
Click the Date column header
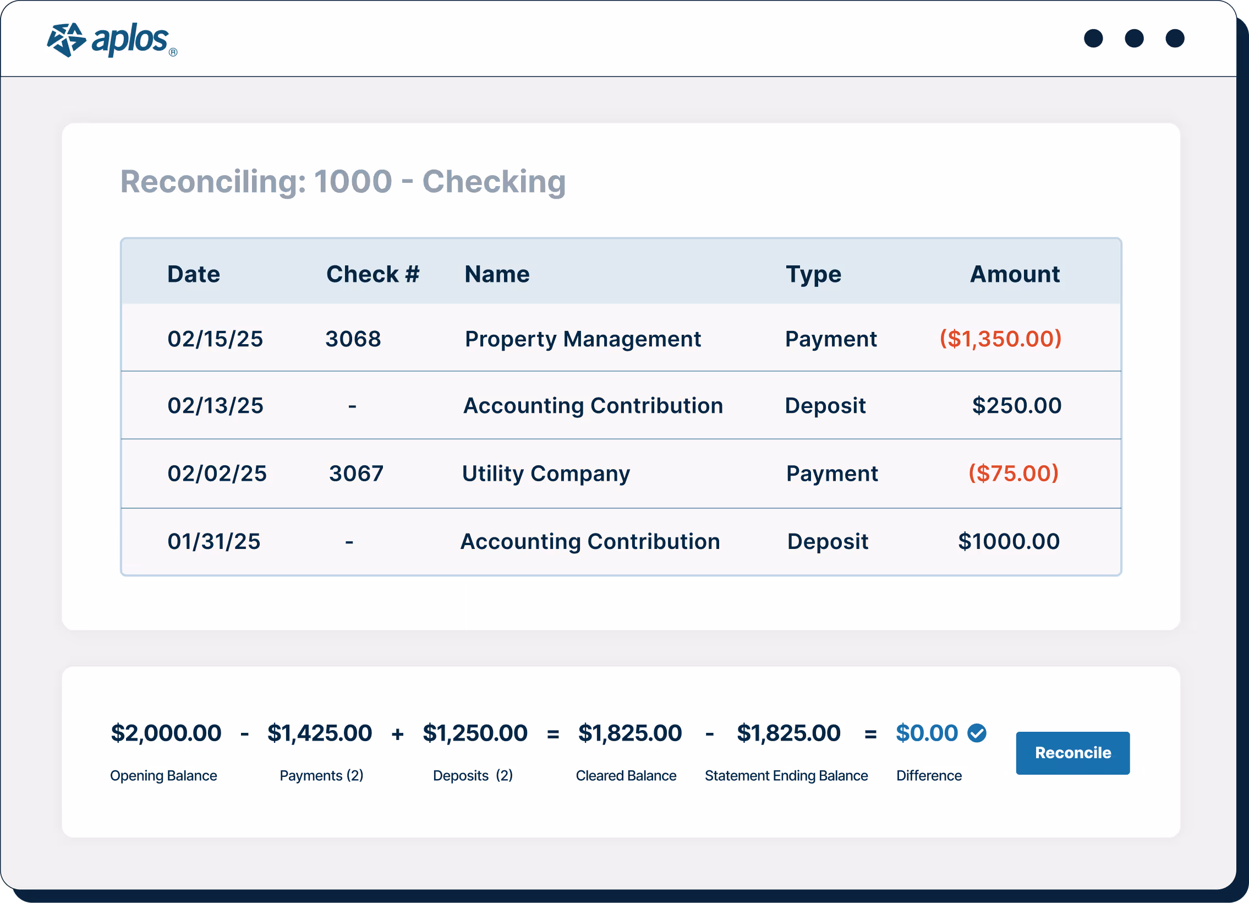pos(193,274)
